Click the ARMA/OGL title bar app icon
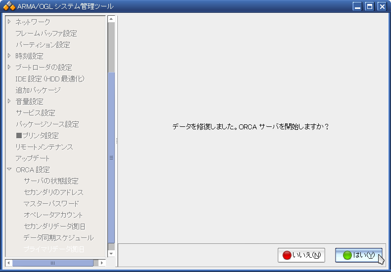 pos(9,6)
